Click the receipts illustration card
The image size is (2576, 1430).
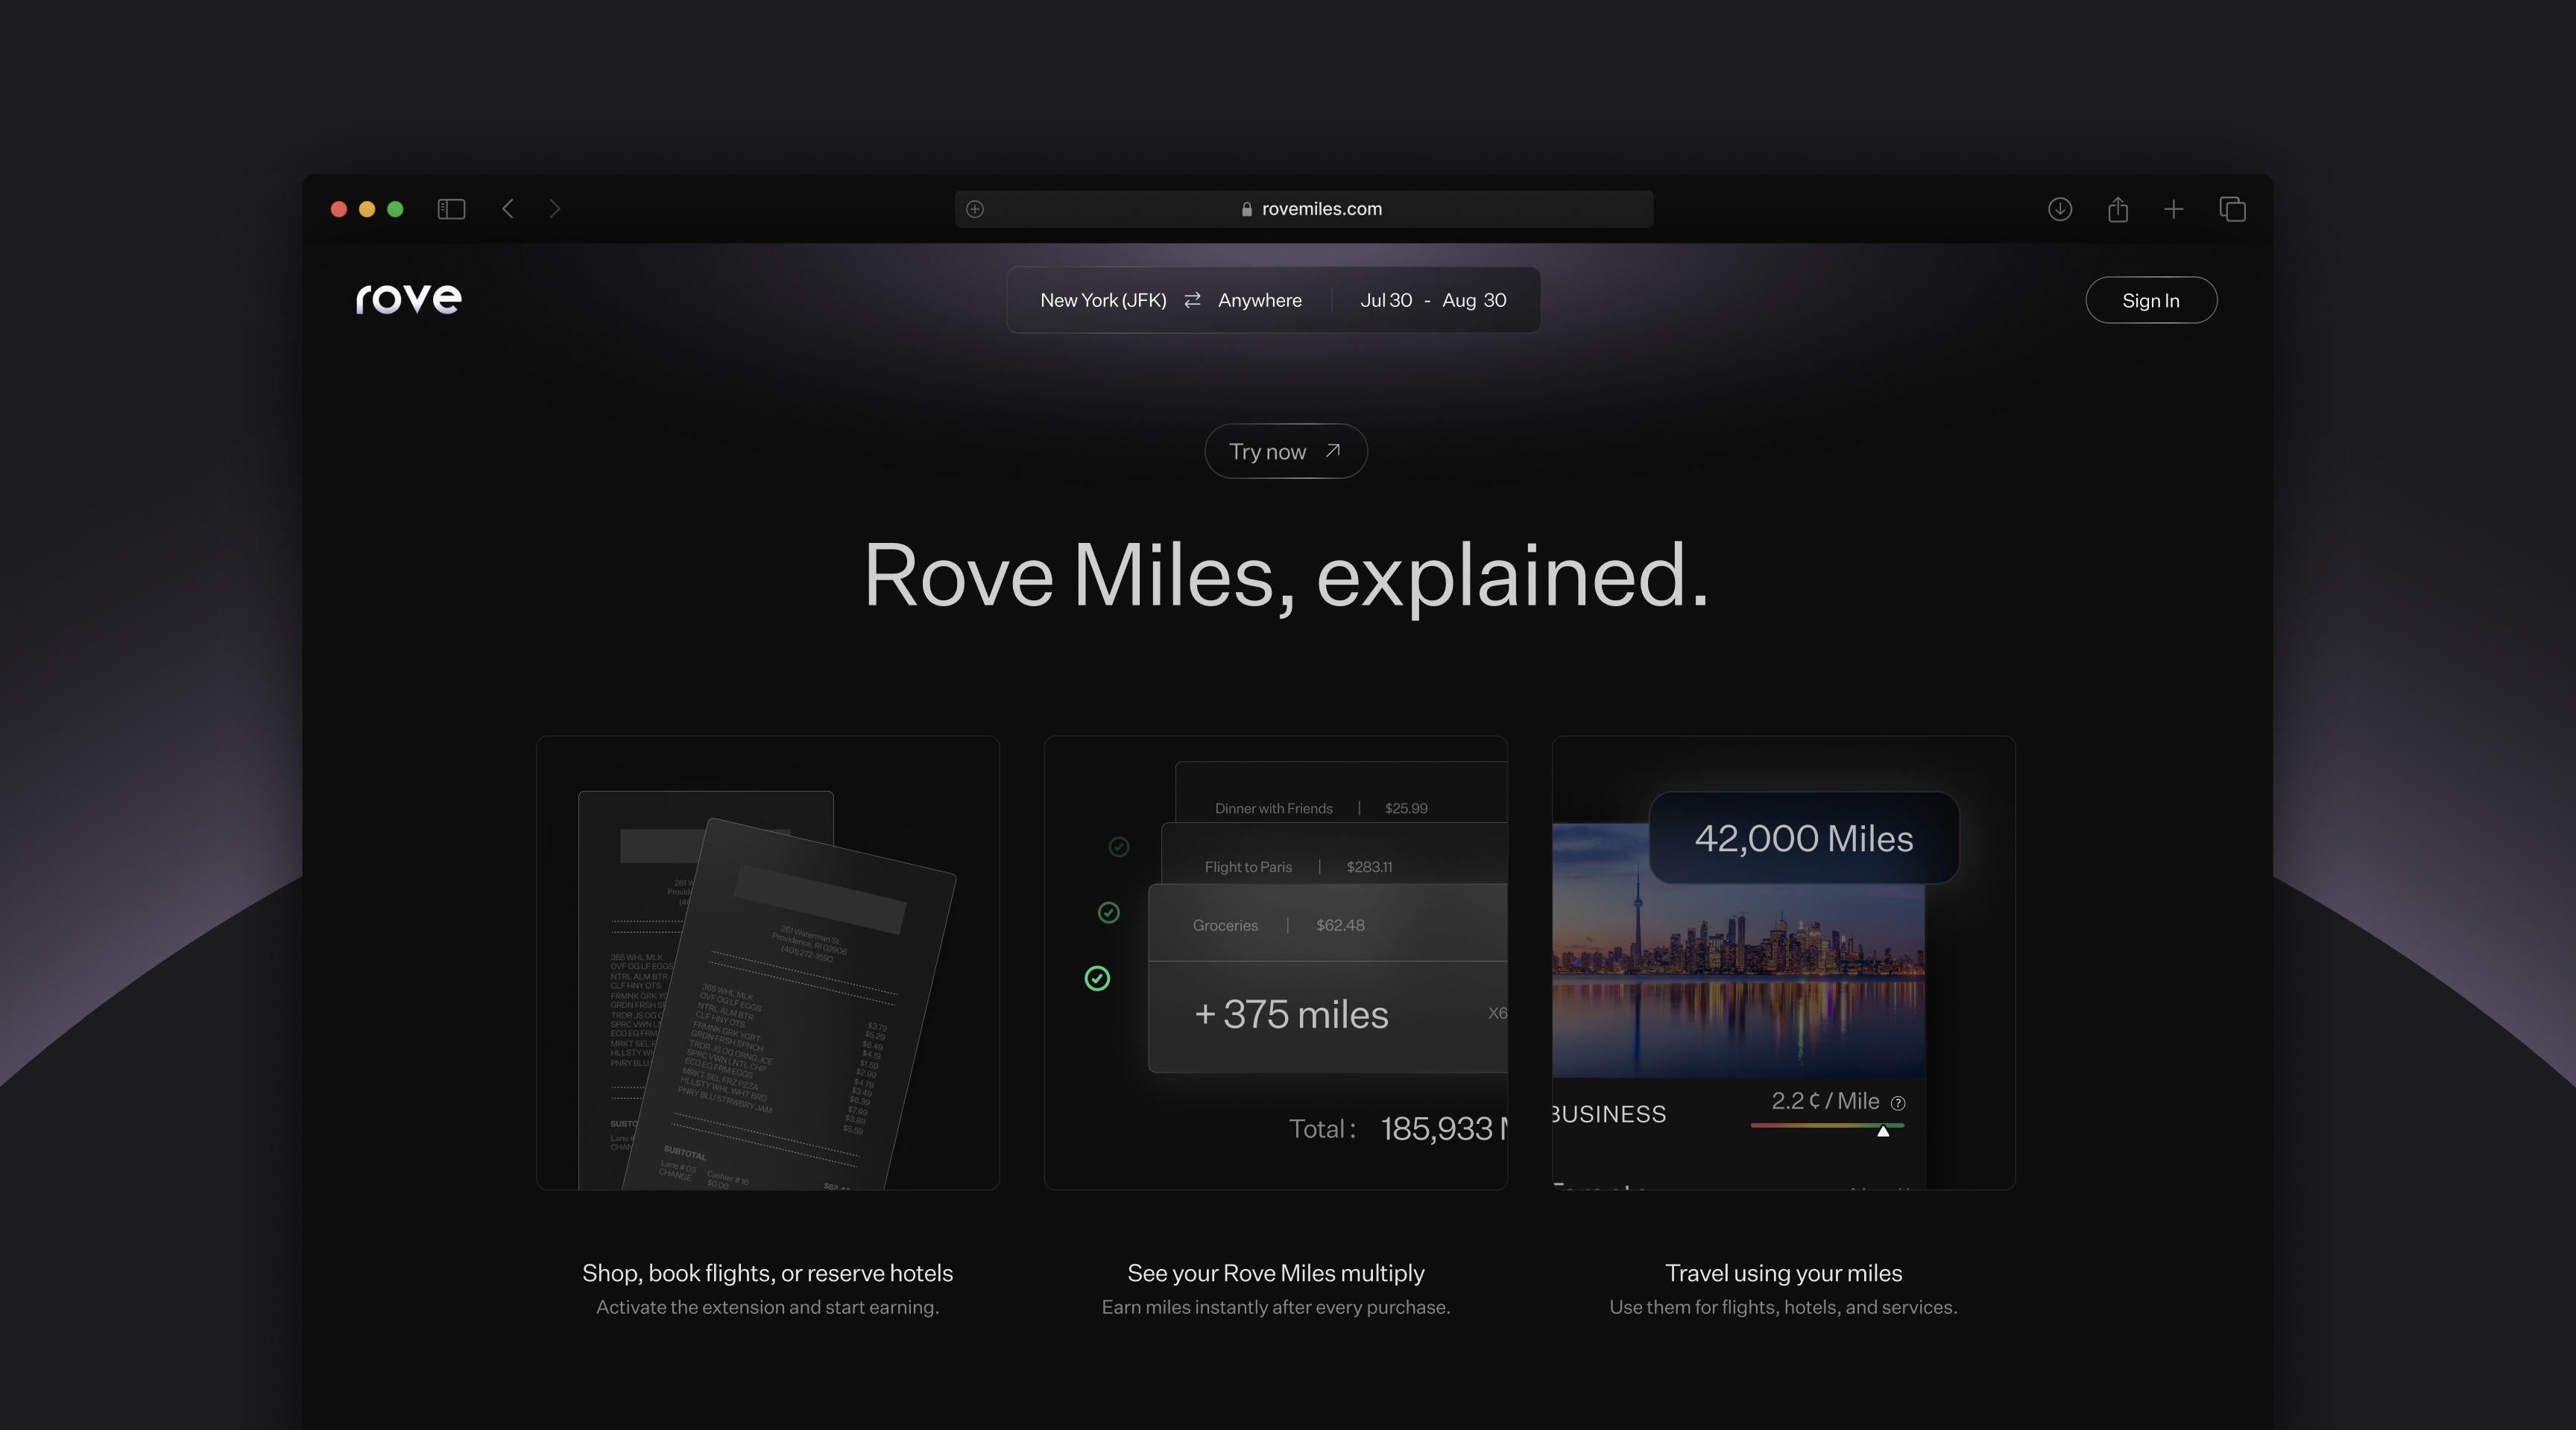767,962
